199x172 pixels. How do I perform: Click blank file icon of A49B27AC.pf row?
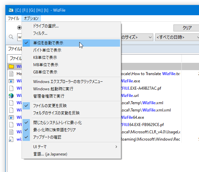pos(11,88)
